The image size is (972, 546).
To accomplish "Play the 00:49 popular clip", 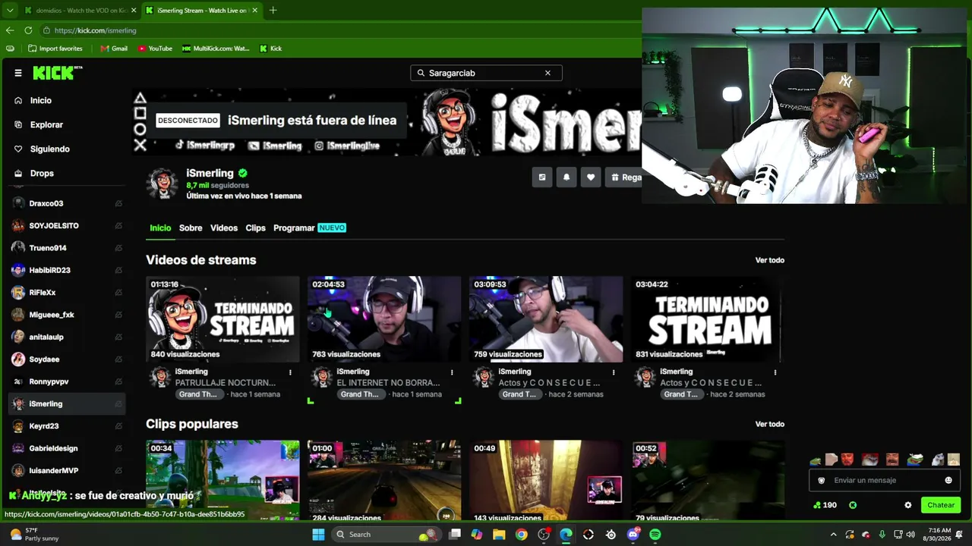I will point(546,481).
